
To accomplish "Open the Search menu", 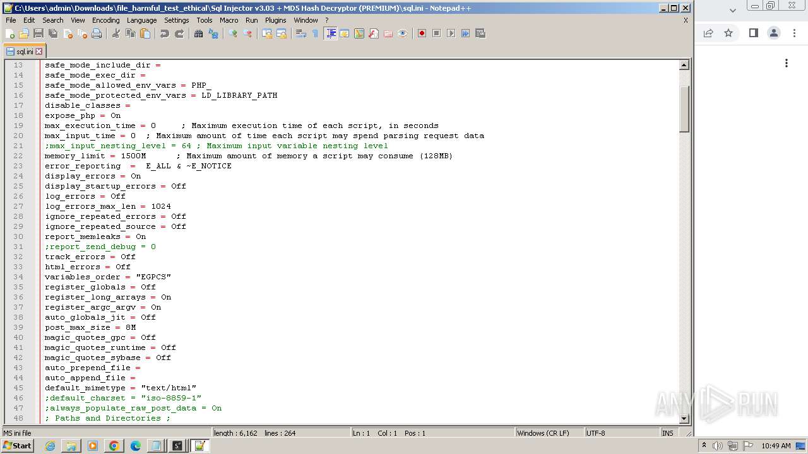I will click(x=53, y=20).
